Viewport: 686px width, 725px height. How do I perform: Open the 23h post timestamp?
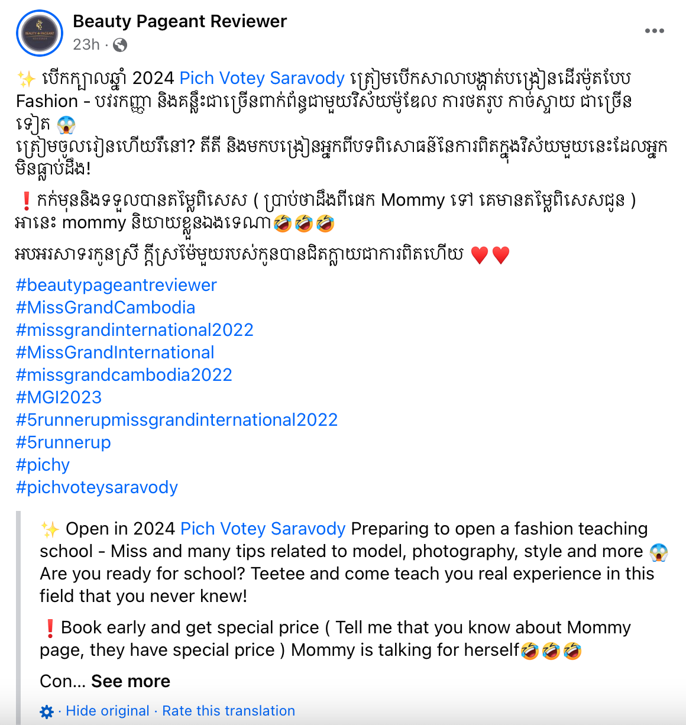pyautogui.click(x=86, y=45)
